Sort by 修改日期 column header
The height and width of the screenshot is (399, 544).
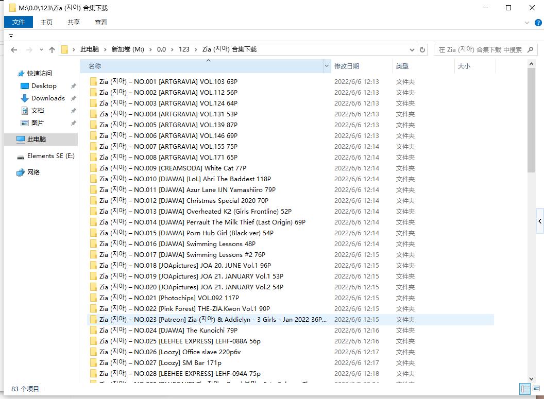(x=347, y=66)
